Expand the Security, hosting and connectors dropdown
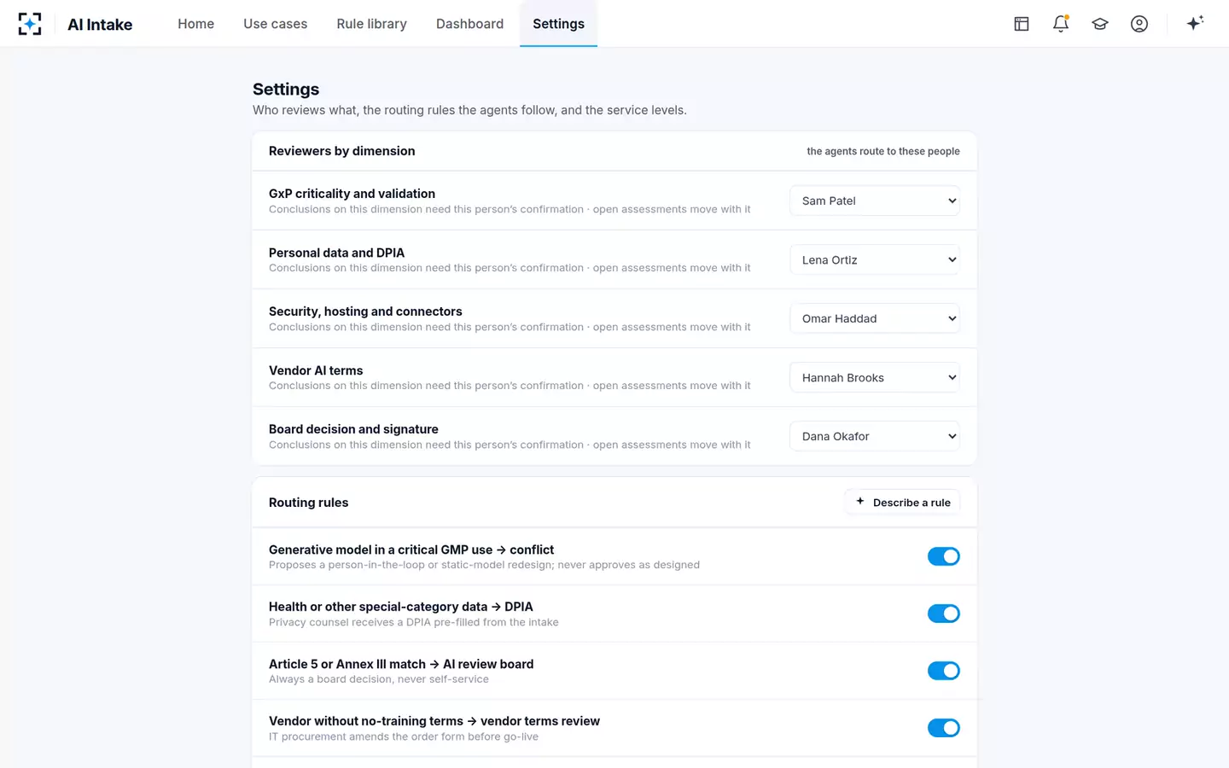1229x768 pixels. tap(875, 318)
